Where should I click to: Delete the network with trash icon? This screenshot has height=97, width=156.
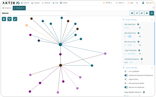coord(147,13)
